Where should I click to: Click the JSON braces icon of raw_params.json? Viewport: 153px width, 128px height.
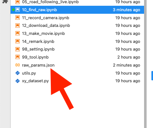(x=18, y=65)
